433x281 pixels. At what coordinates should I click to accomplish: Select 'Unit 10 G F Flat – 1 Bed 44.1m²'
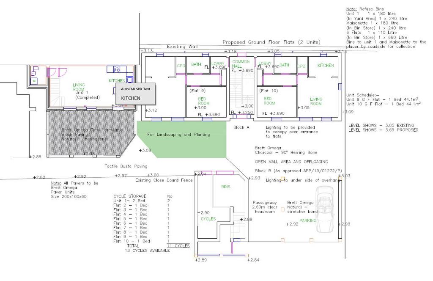[383, 104]
